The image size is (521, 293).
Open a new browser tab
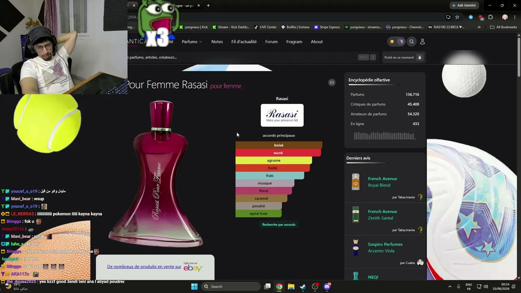click(208, 6)
